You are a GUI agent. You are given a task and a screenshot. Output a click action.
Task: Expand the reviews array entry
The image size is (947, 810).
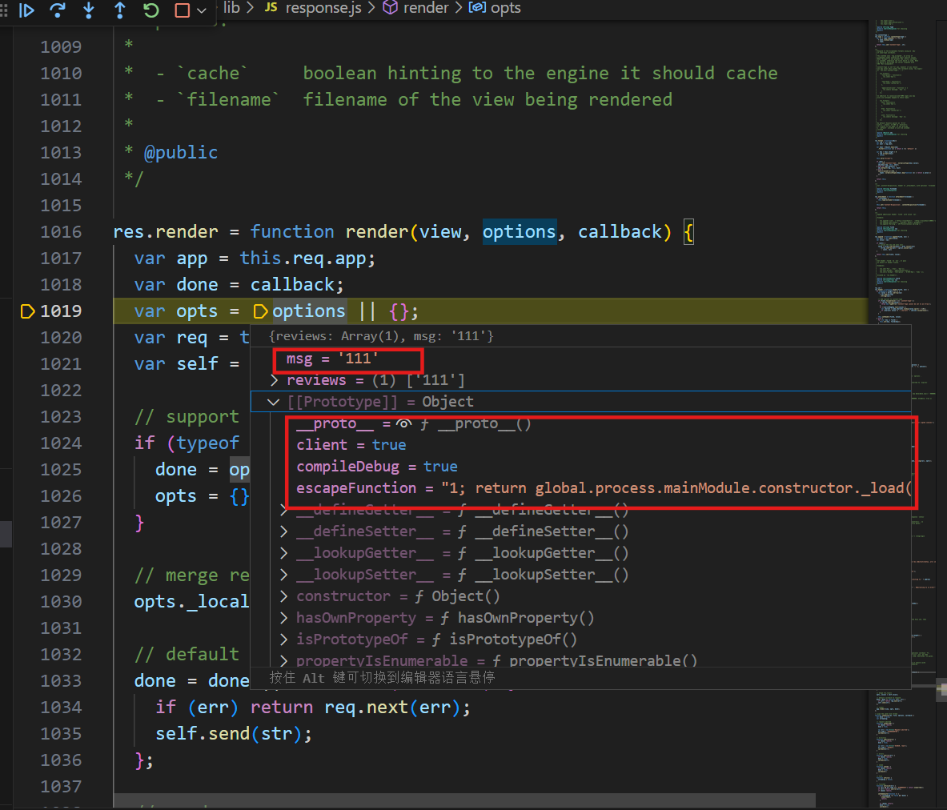click(275, 380)
